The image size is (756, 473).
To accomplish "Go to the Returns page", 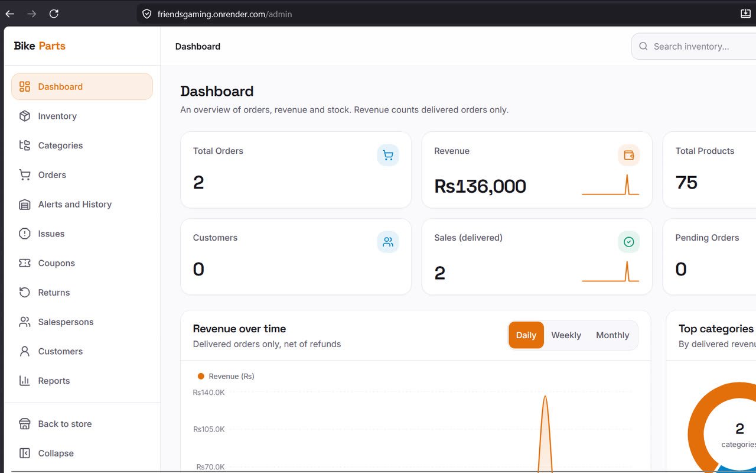I will click(x=82, y=293).
